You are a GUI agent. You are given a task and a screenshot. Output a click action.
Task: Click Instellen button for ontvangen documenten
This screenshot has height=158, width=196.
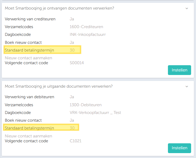tap(179, 70)
